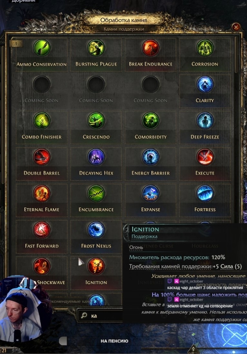
Task: Choose the Double Barrel gem icon
Action: [x=42, y=157]
